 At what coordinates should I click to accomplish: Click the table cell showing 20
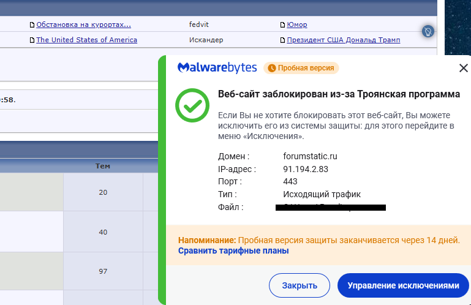pyautogui.click(x=103, y=192)
